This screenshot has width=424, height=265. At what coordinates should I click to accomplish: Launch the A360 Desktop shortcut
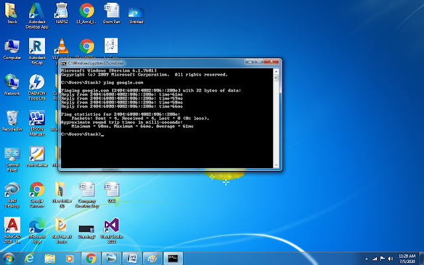12,195
